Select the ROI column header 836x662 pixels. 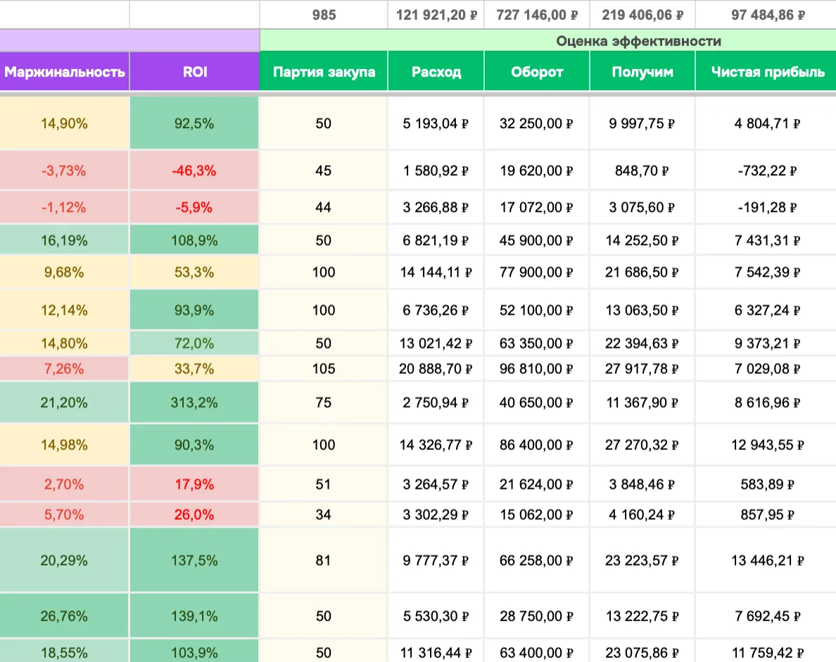pos(195,71)
